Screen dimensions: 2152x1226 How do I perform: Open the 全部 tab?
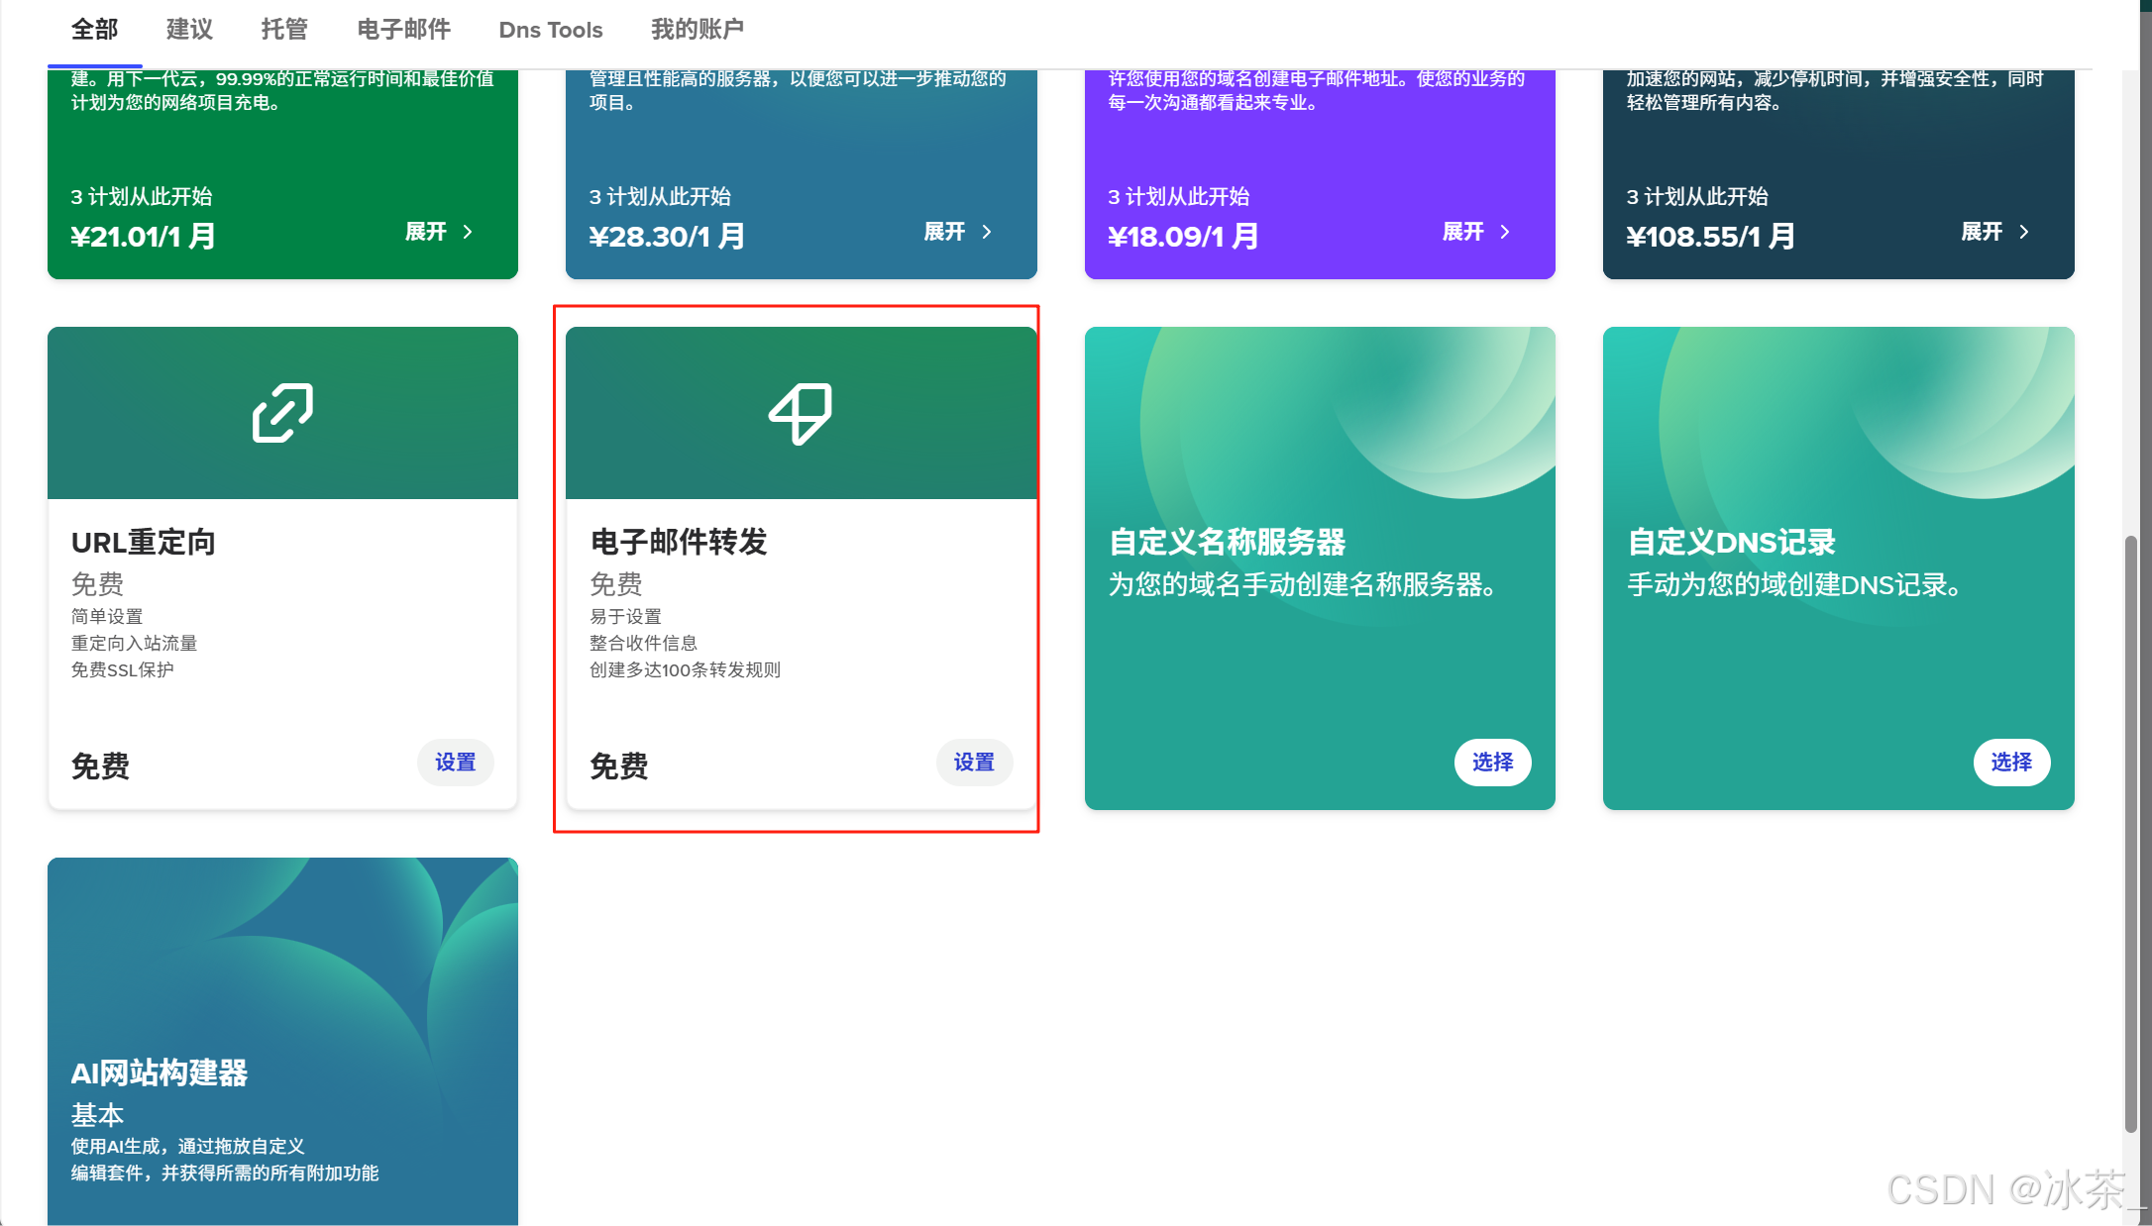coord(94,30)
